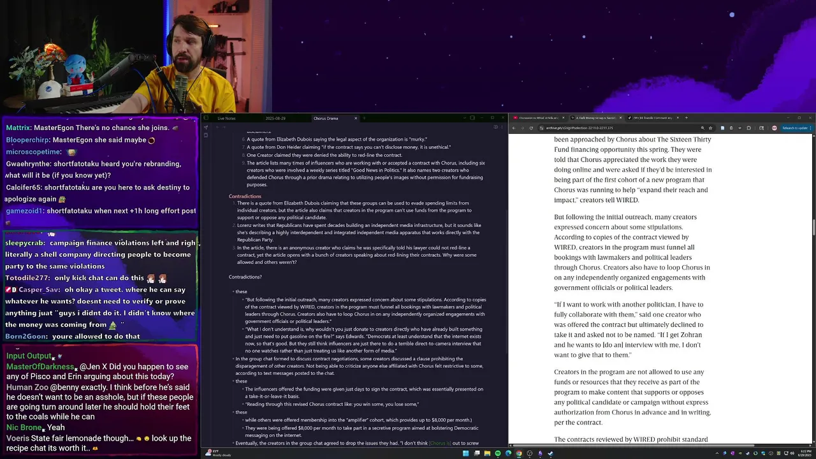Bookmark this page with the star

tap(711, 128)
